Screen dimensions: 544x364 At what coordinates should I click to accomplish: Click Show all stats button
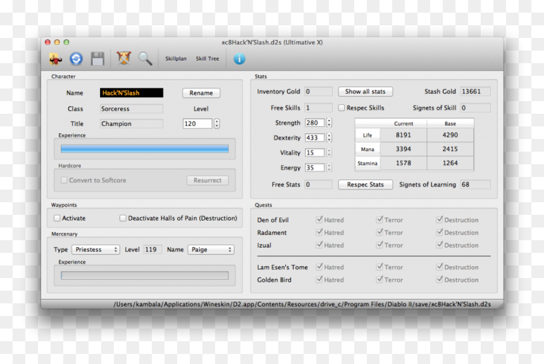[x=366, y=92]
